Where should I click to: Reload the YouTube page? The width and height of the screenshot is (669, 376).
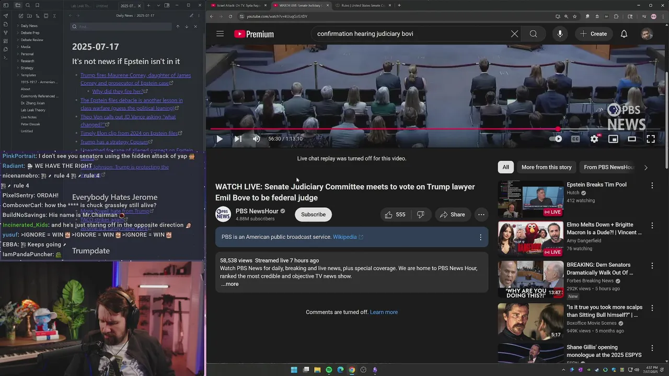(230, 16)
